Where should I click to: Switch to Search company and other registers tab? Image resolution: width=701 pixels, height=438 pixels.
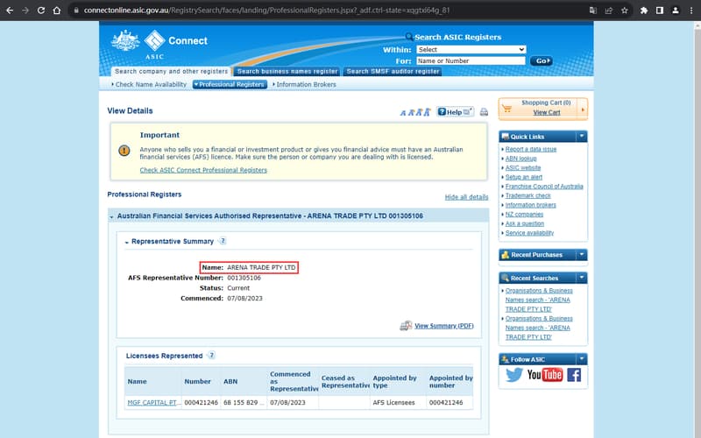(171, 72)
